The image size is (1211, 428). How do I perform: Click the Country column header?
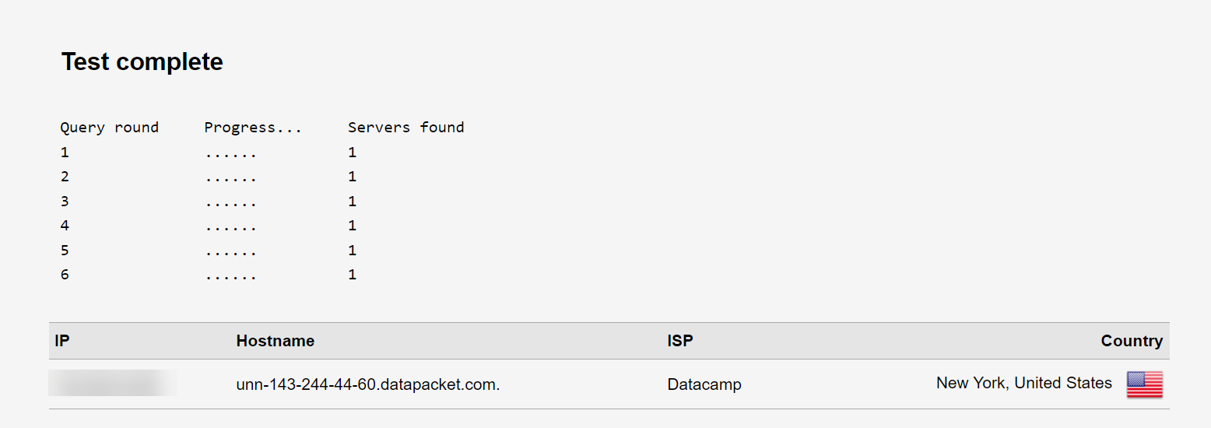pyautogui.click(x=1132, y=341)
